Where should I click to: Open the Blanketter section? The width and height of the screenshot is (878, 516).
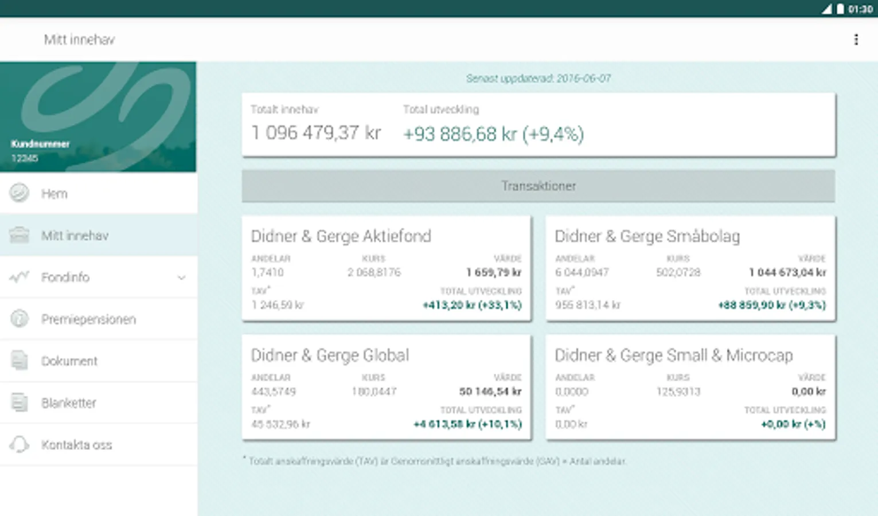coord(99,402)
